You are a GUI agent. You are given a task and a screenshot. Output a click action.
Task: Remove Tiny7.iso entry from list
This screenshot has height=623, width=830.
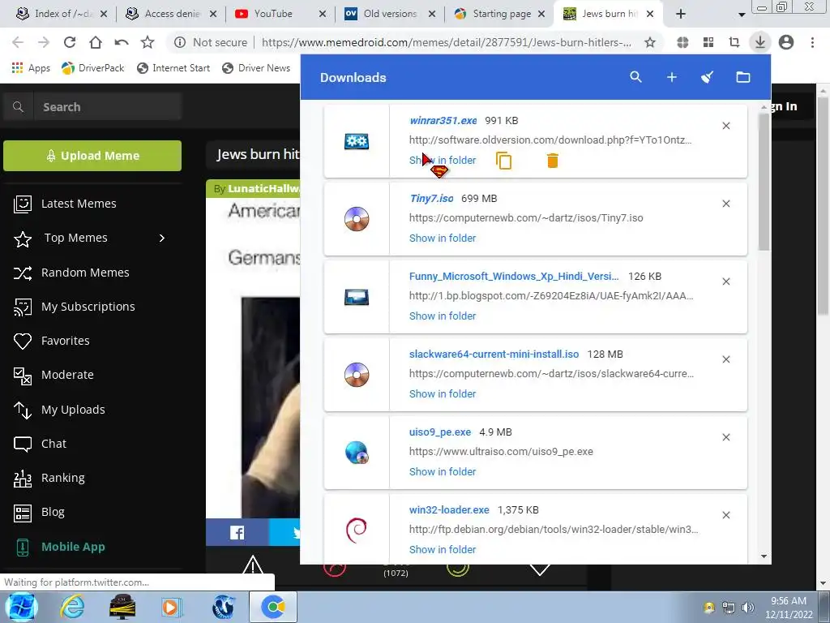coord(726,204)
